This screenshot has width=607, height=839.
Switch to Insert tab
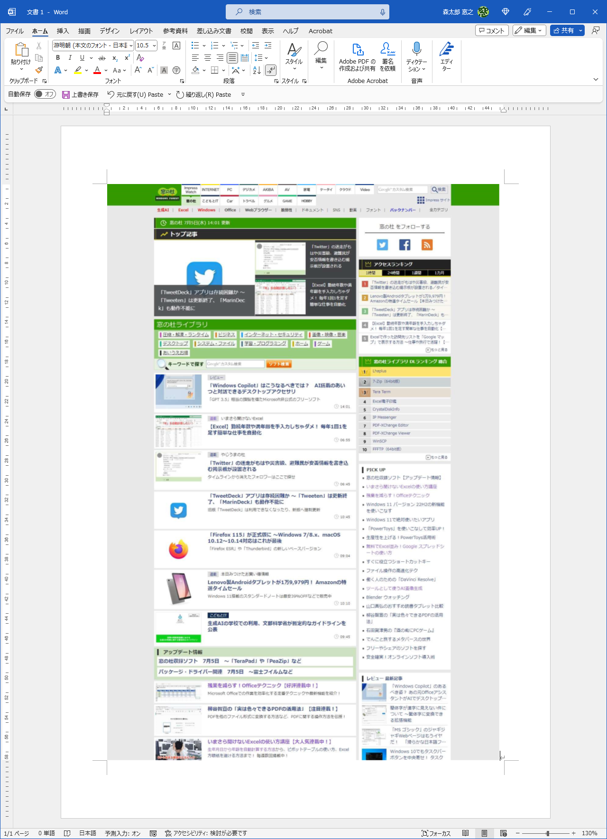click(x=63, y=31)
